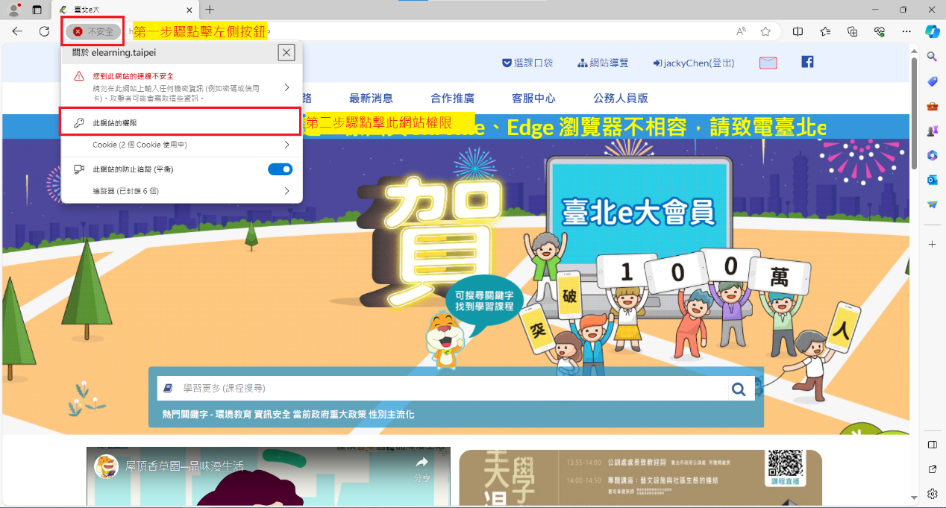
Task: Open the Collections icon
Action: 853,31
